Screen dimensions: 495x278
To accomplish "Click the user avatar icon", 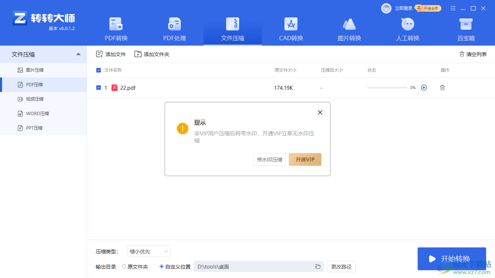I will pos(386,8).
